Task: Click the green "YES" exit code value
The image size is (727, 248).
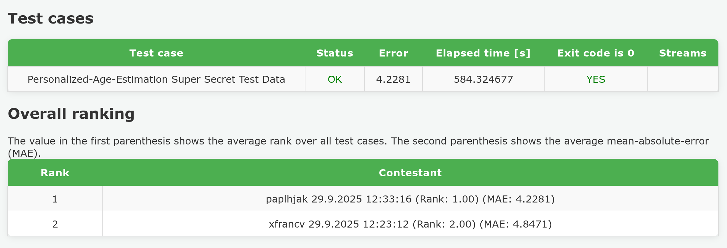Action: 596,79
